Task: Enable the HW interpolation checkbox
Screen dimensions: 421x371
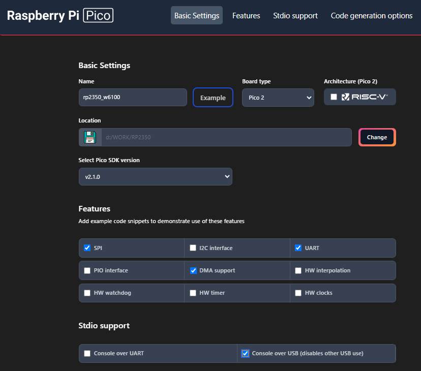Action: [298, 270]
